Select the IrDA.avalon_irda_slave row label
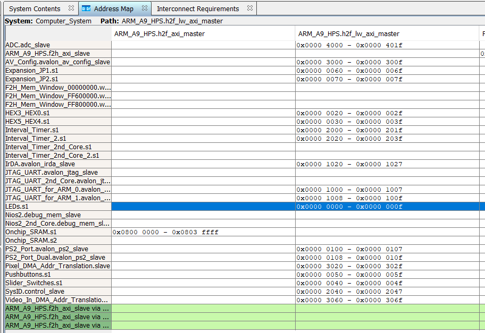The width and height of the screenshot is (485, 333). [x=40, y=164]
